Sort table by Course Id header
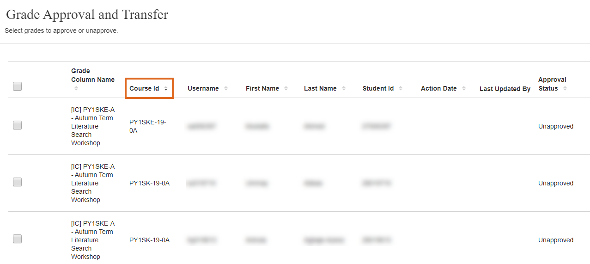The height and width of the screenshot is (264, 590). (x=144, y=88)
